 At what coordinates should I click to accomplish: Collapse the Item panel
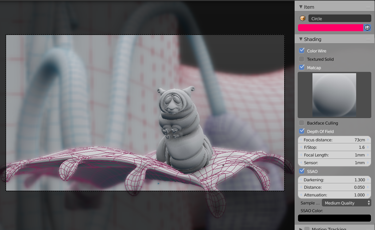click(x=301, y=7)
